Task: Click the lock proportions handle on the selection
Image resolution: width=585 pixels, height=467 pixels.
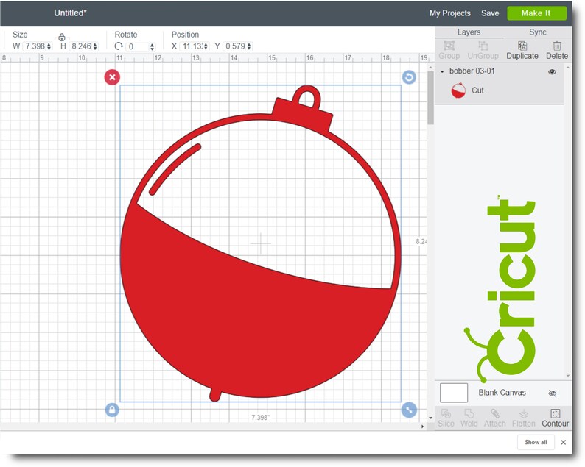Action: pos(112,410)
